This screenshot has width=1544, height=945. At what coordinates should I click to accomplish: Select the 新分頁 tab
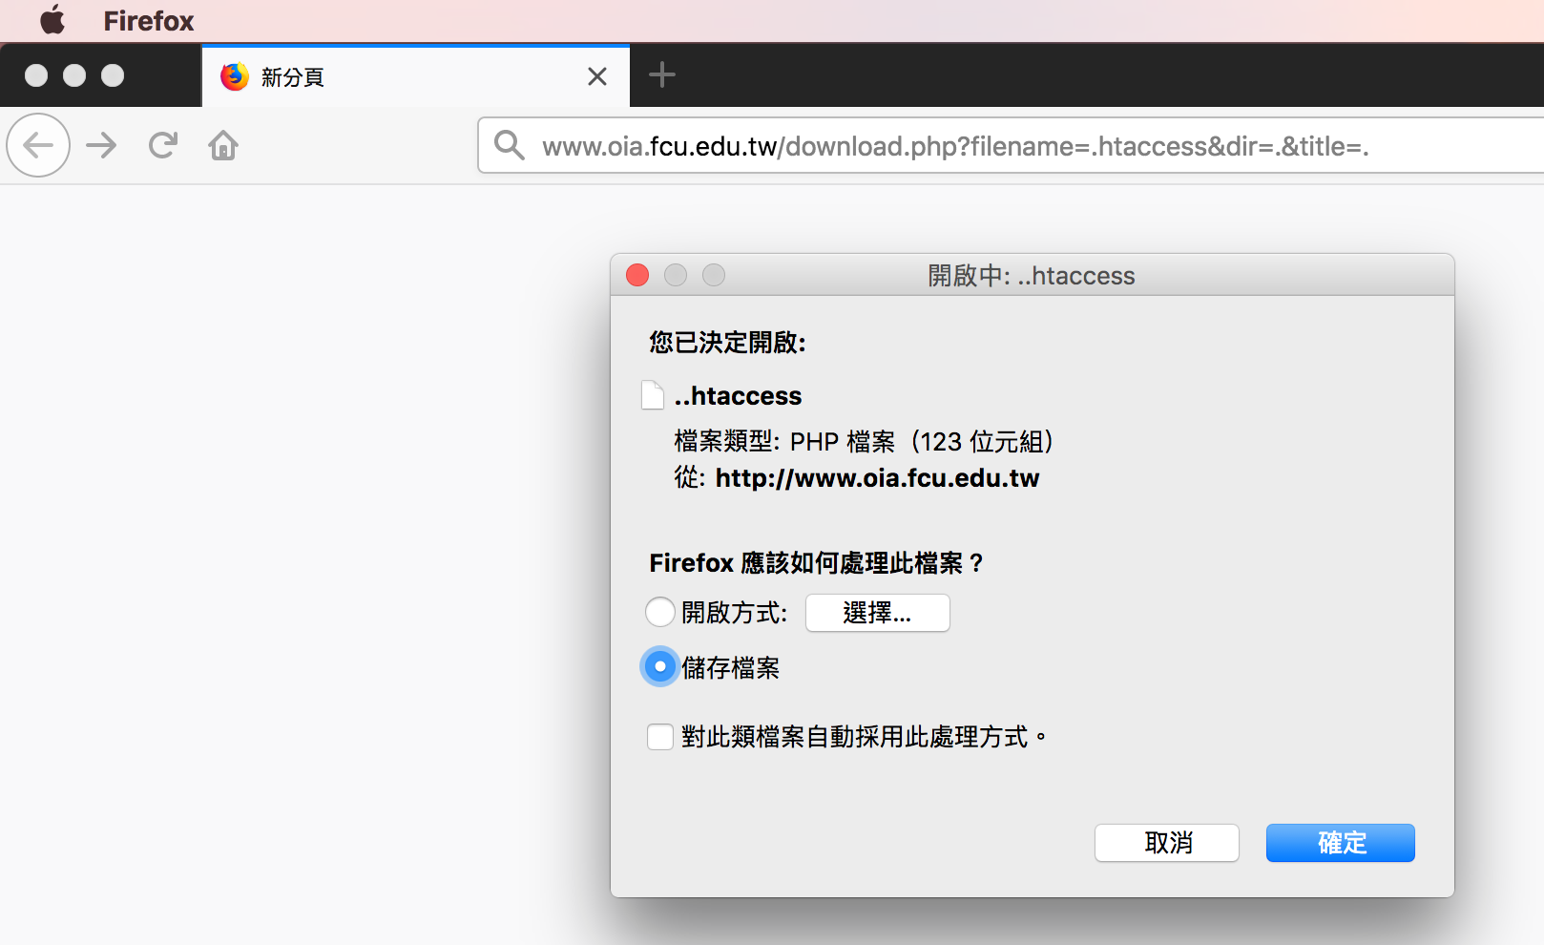point(416,76)
